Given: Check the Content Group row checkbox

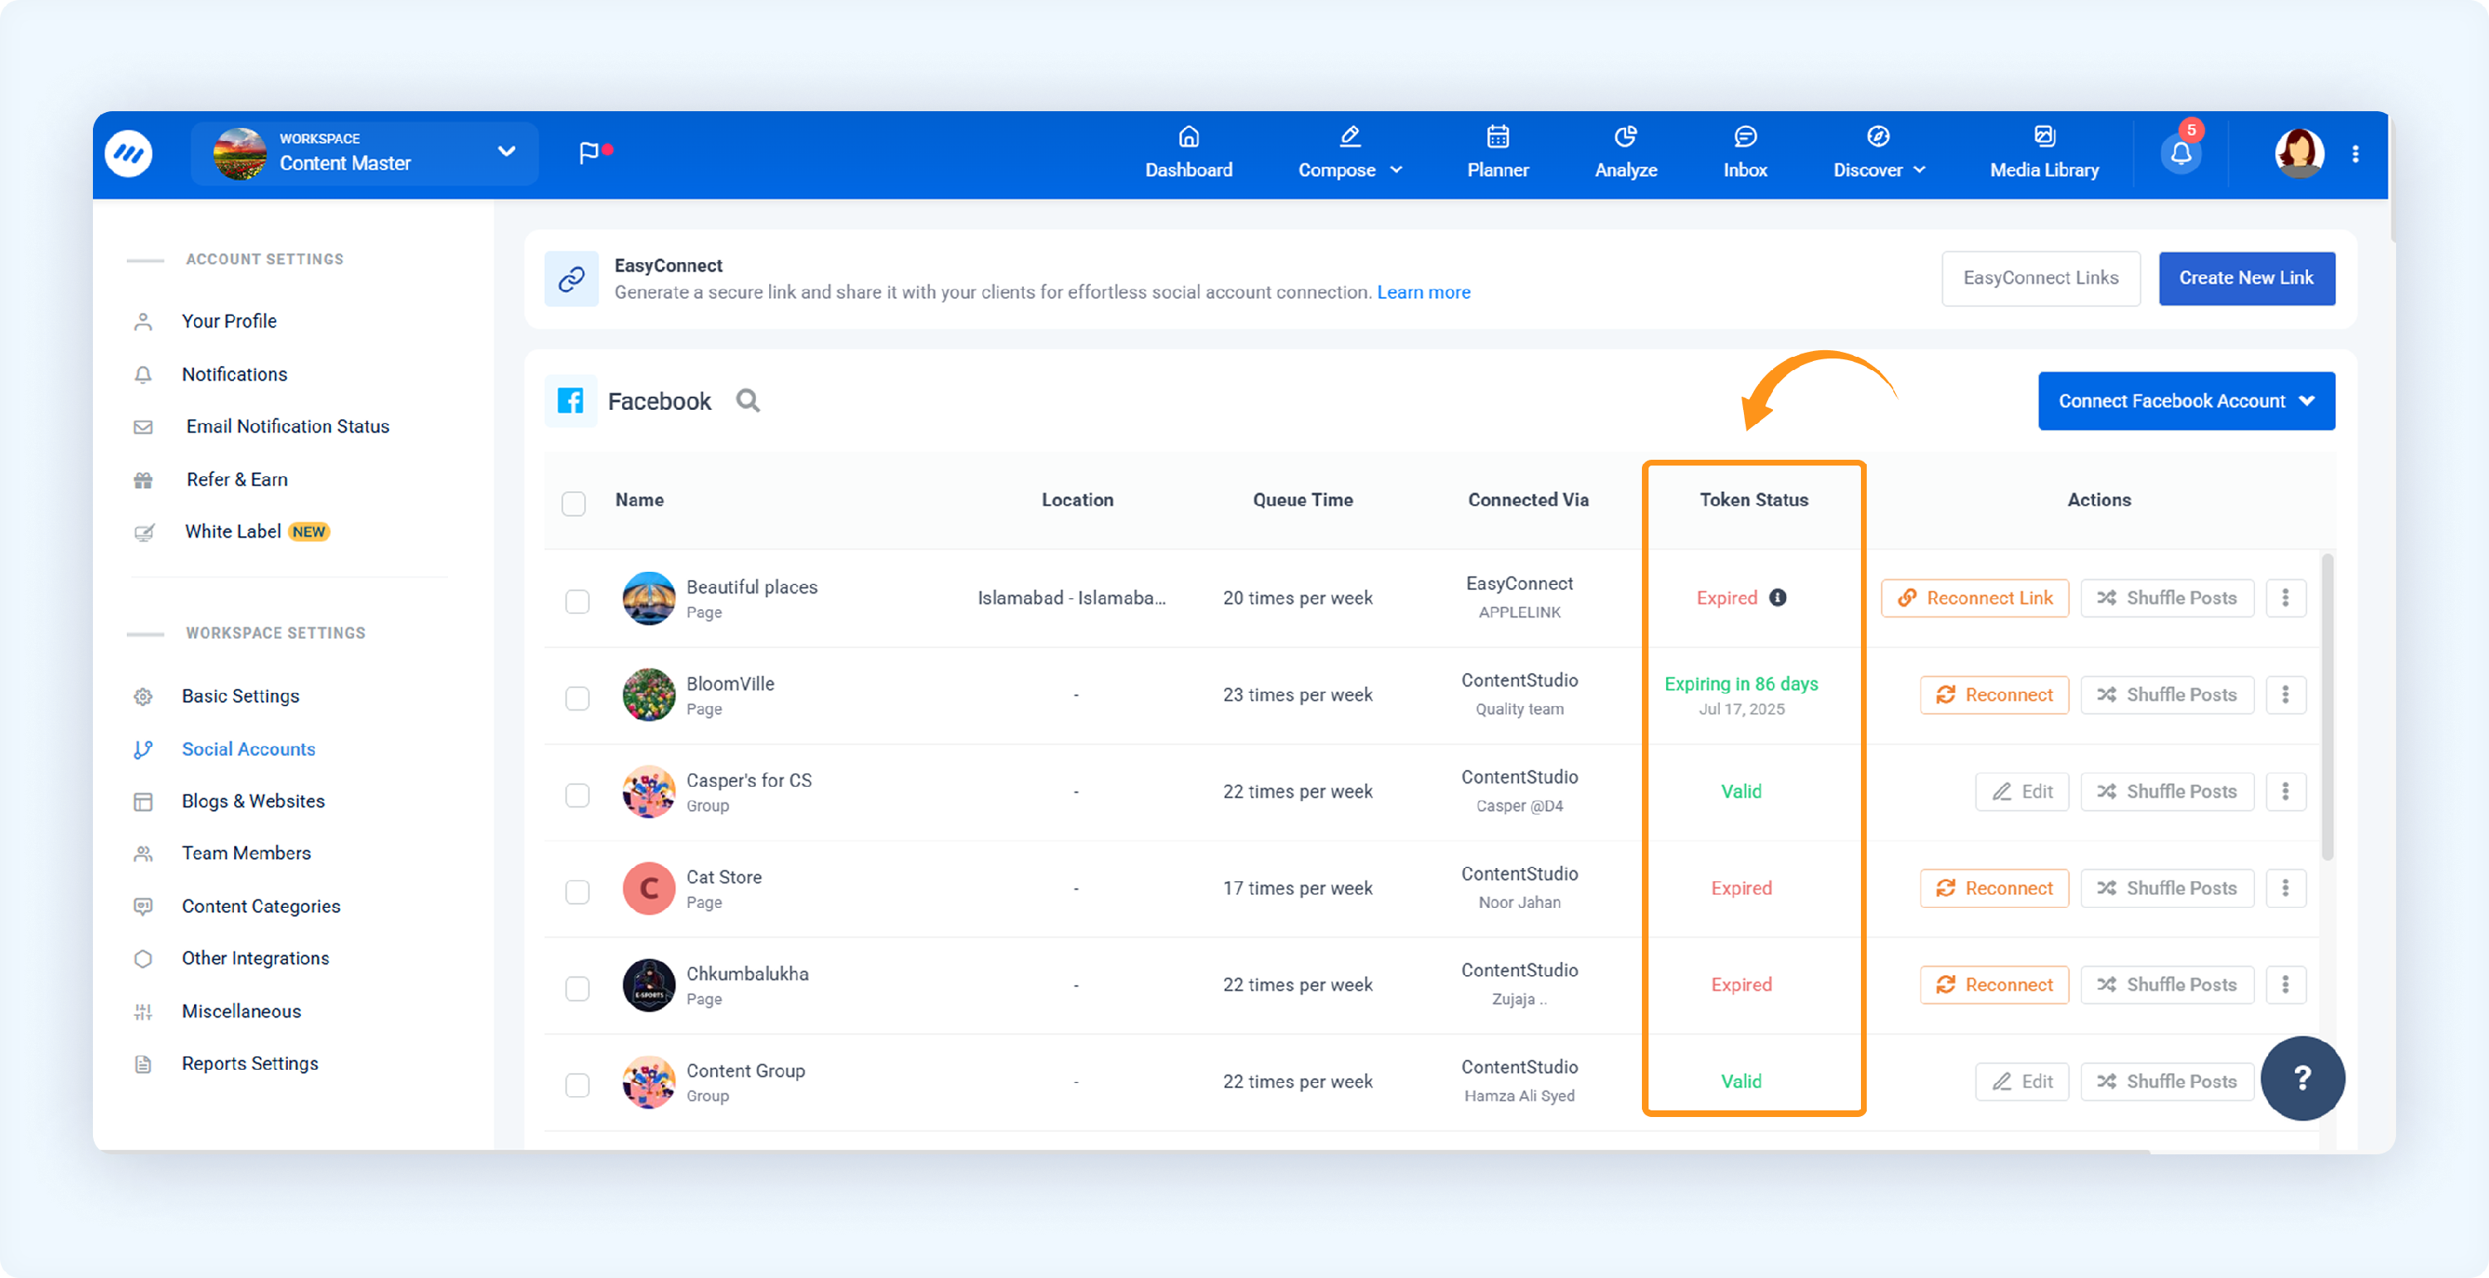Looking at the screenshot, I should pyautogui.click(x=577, y=1084).
